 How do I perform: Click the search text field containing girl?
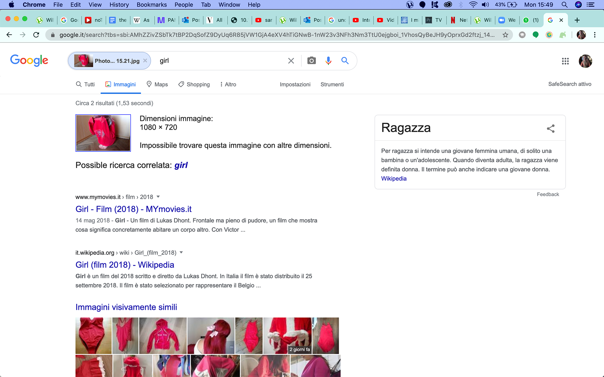point(220,61)
